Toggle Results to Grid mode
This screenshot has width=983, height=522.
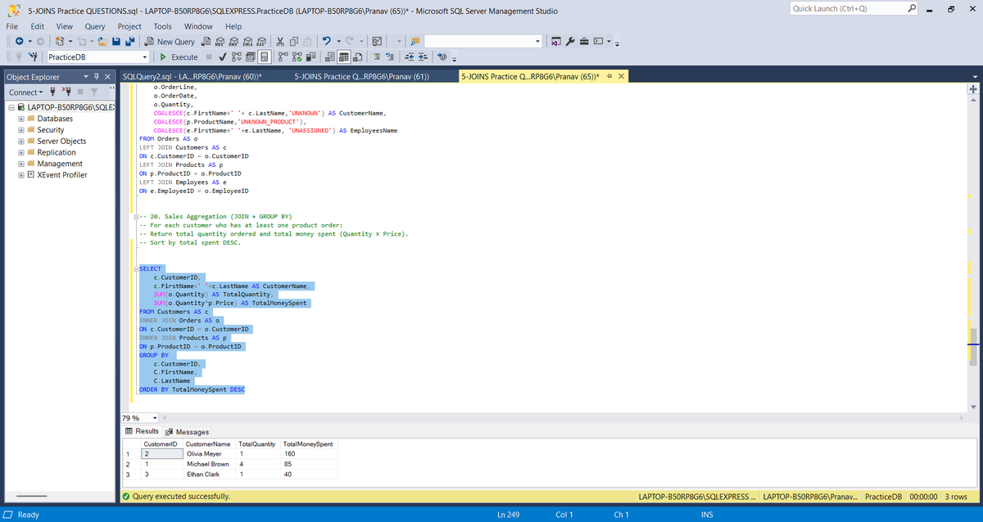343,56
